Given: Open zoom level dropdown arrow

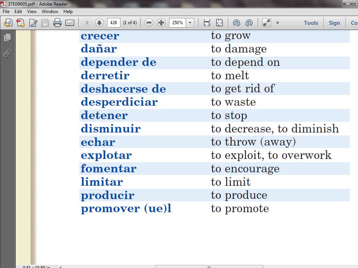Looking at the screenshot, I should [x=190, y=23].
